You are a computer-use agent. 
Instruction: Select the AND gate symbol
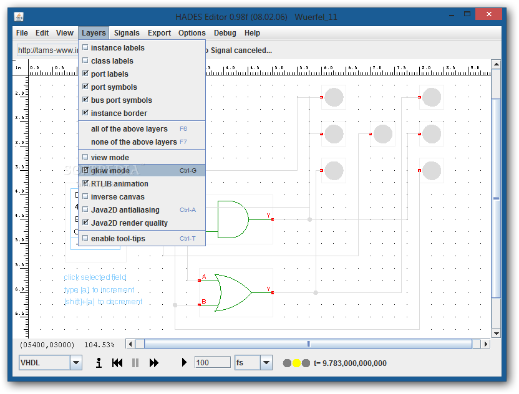(x=233, y=219)
